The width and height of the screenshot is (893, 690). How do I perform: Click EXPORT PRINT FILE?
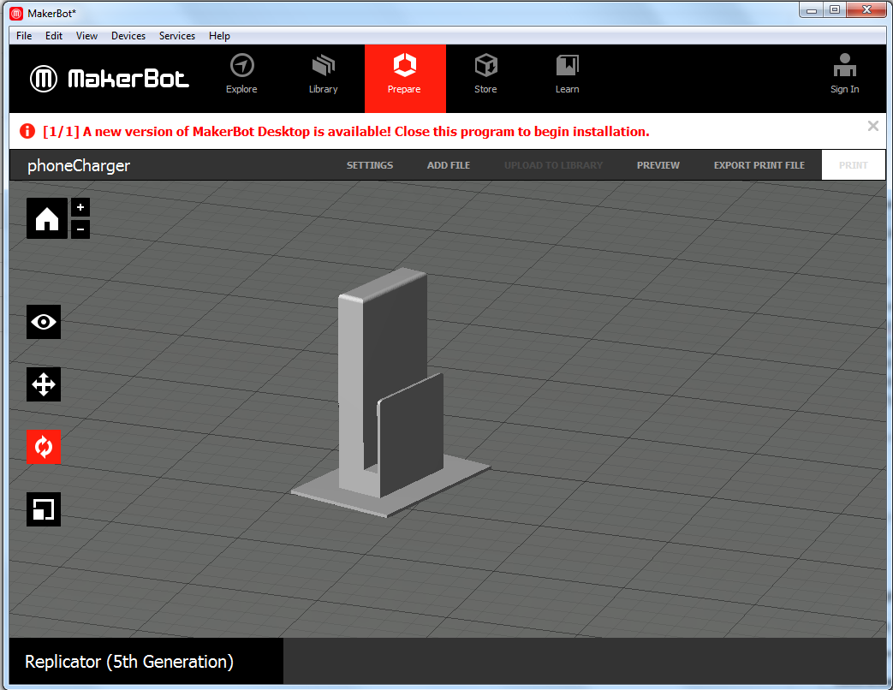tap(759, 165)
